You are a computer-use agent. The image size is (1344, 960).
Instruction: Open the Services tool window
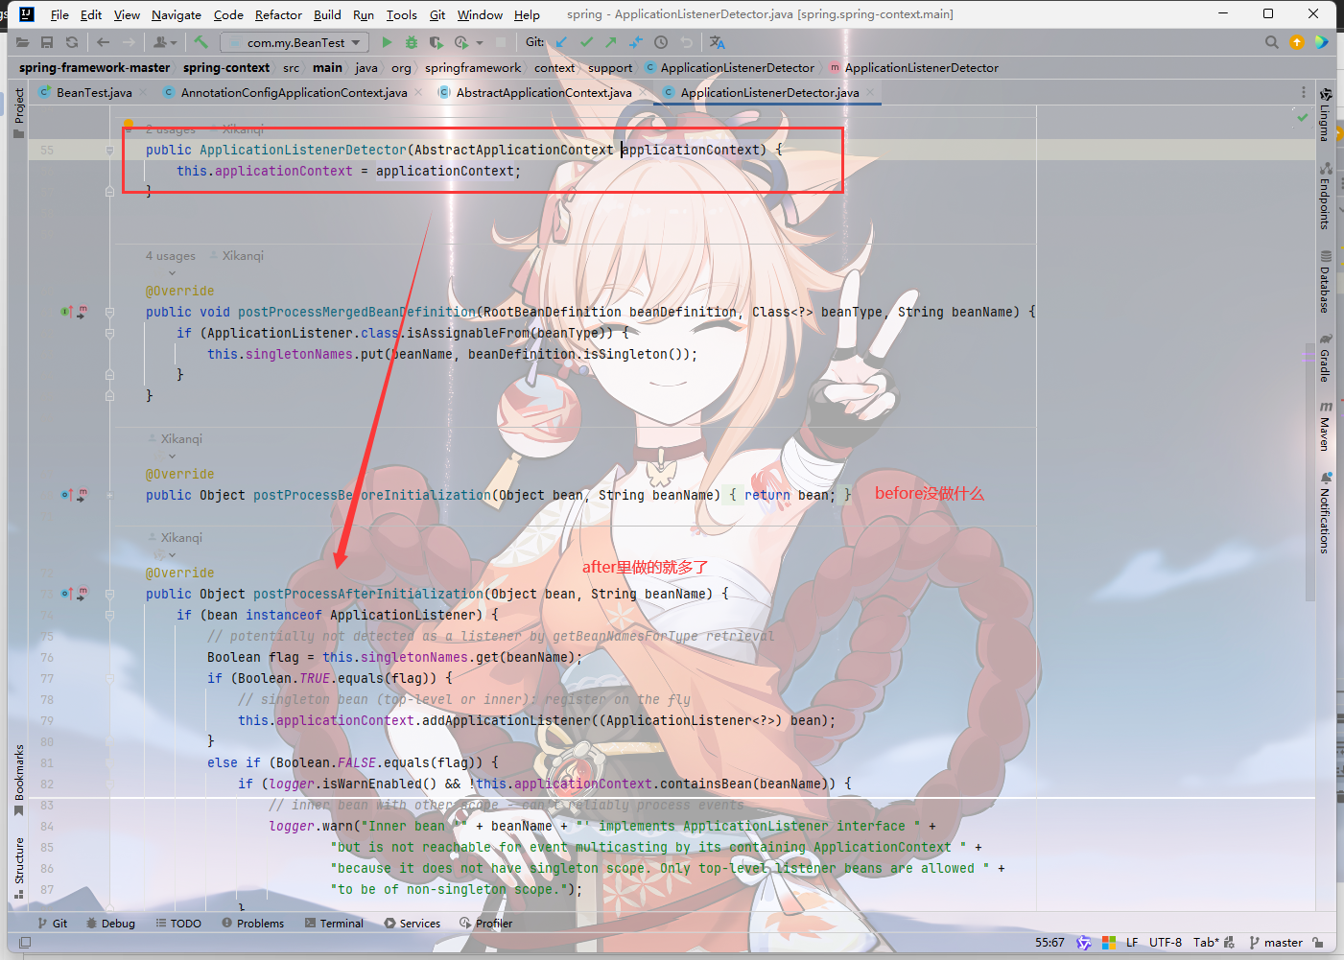pyautogui.click(x=412, y=923)
